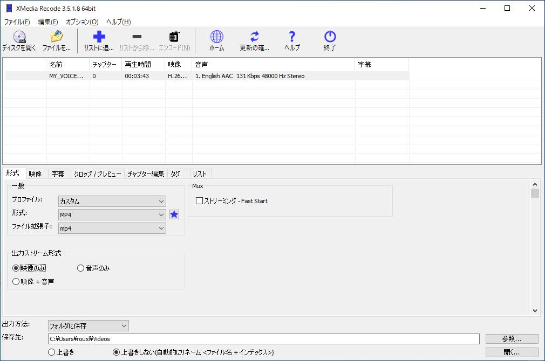Select the 形式 tab

tap(13, 173)
